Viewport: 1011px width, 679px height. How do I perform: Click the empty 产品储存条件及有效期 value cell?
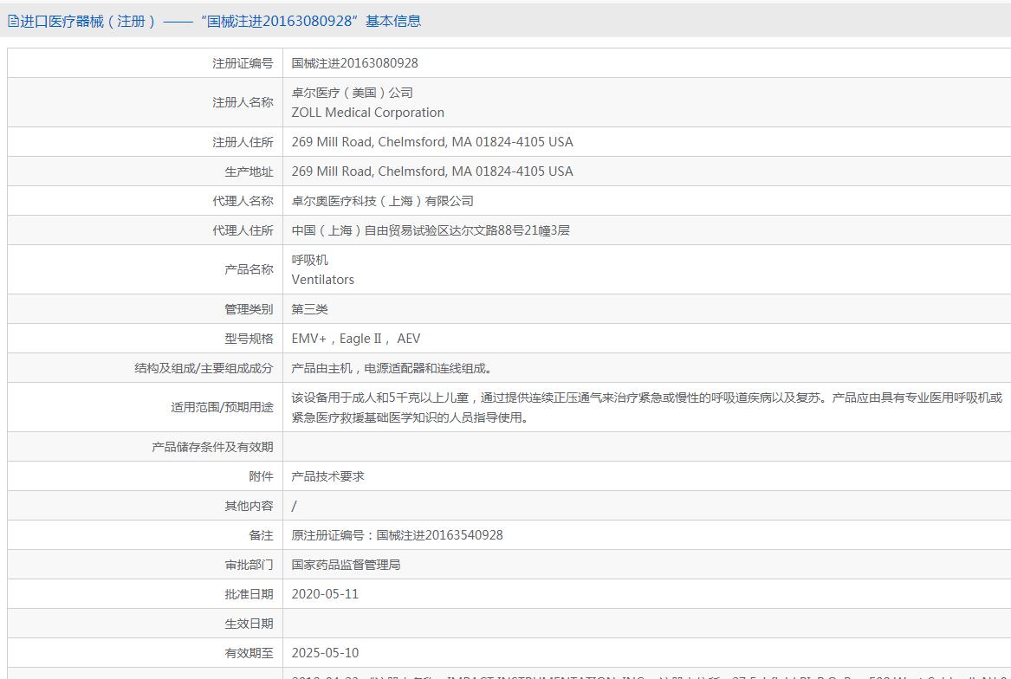(646, 447)
